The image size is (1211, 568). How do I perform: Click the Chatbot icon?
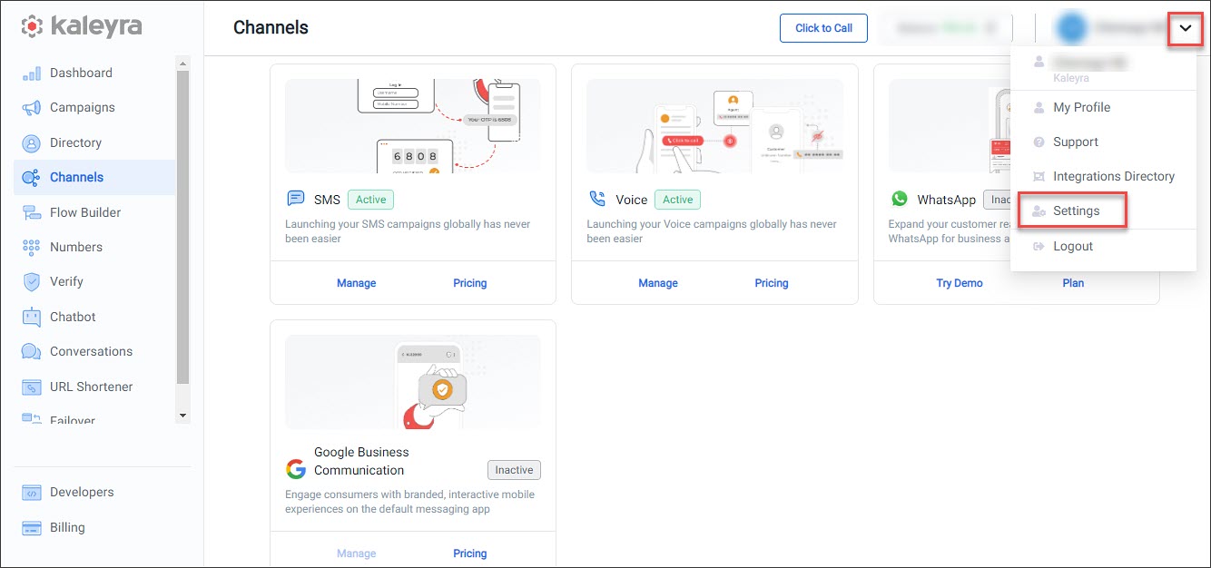coord(32,317)
